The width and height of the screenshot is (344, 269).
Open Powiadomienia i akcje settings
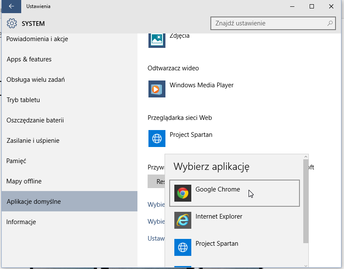(x=69, y=39)
